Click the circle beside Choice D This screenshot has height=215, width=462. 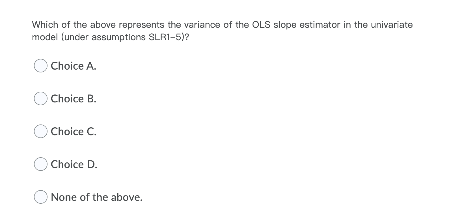click(x=41, y=164)
